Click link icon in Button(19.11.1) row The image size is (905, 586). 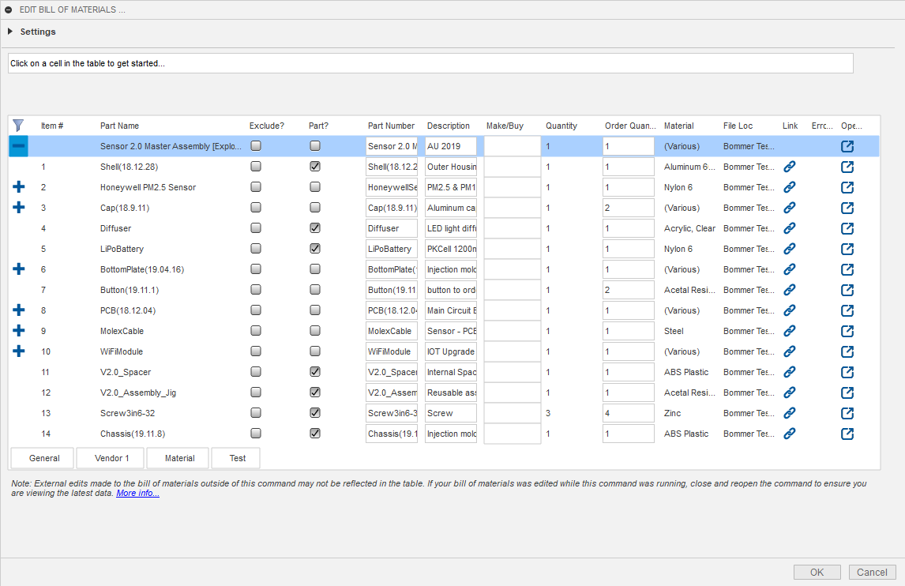790,290
